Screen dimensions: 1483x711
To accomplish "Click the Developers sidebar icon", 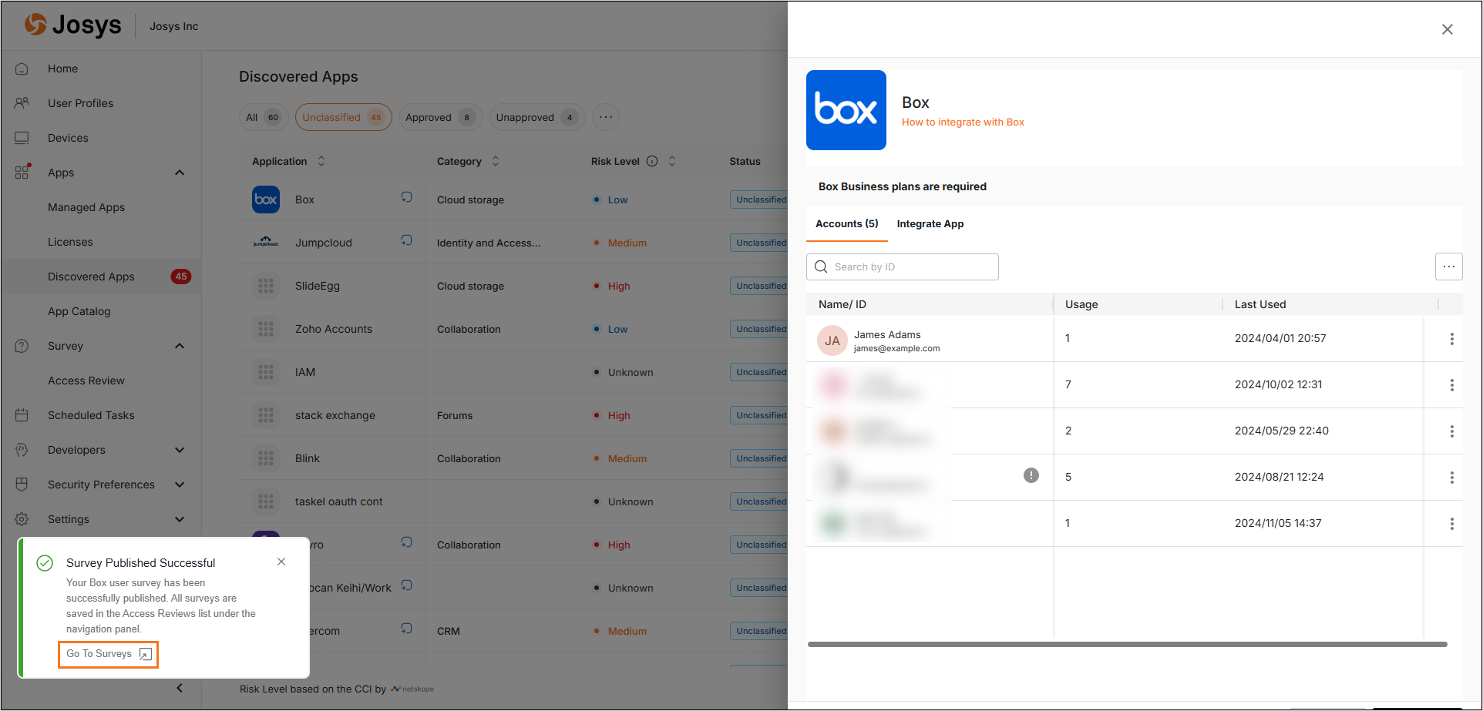I will [22, 450].
